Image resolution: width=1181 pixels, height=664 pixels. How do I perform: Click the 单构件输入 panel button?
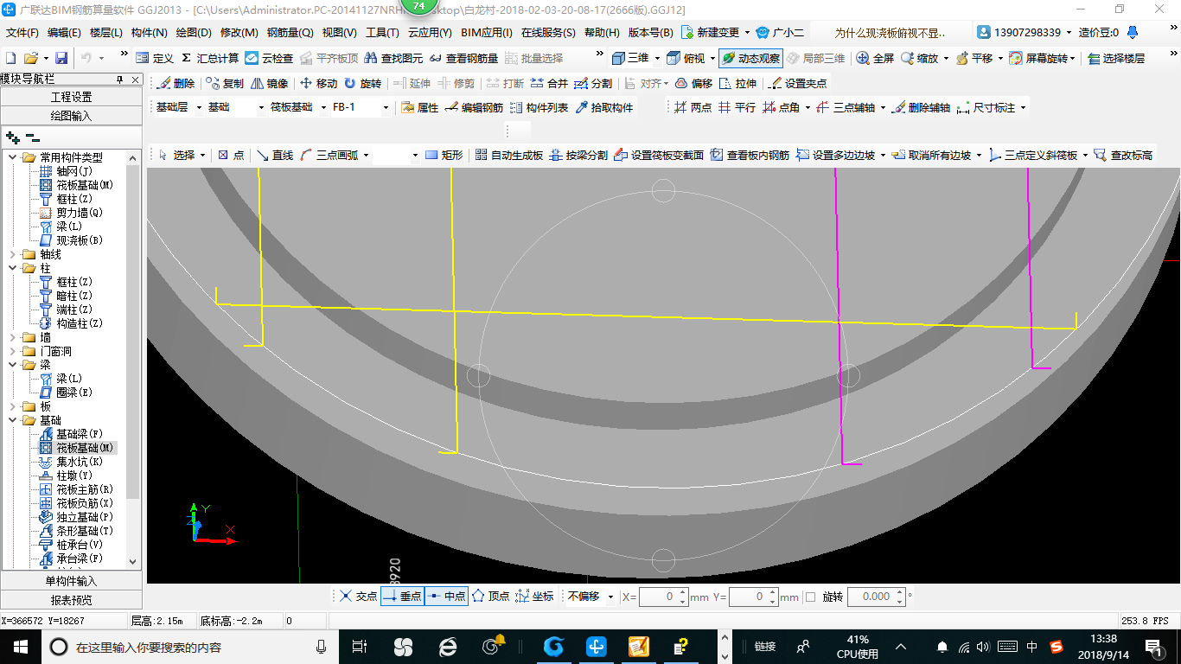[x=71, y=581]
